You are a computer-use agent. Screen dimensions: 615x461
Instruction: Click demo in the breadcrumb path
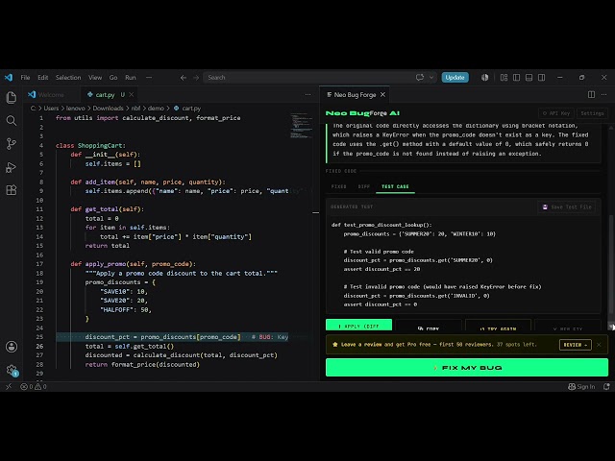[156, 109]
